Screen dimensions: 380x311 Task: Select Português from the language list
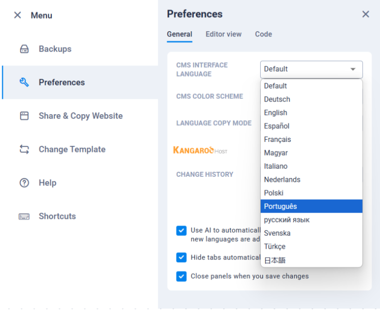280,206
